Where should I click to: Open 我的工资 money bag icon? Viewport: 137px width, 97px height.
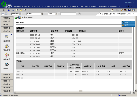click(7, 46)
